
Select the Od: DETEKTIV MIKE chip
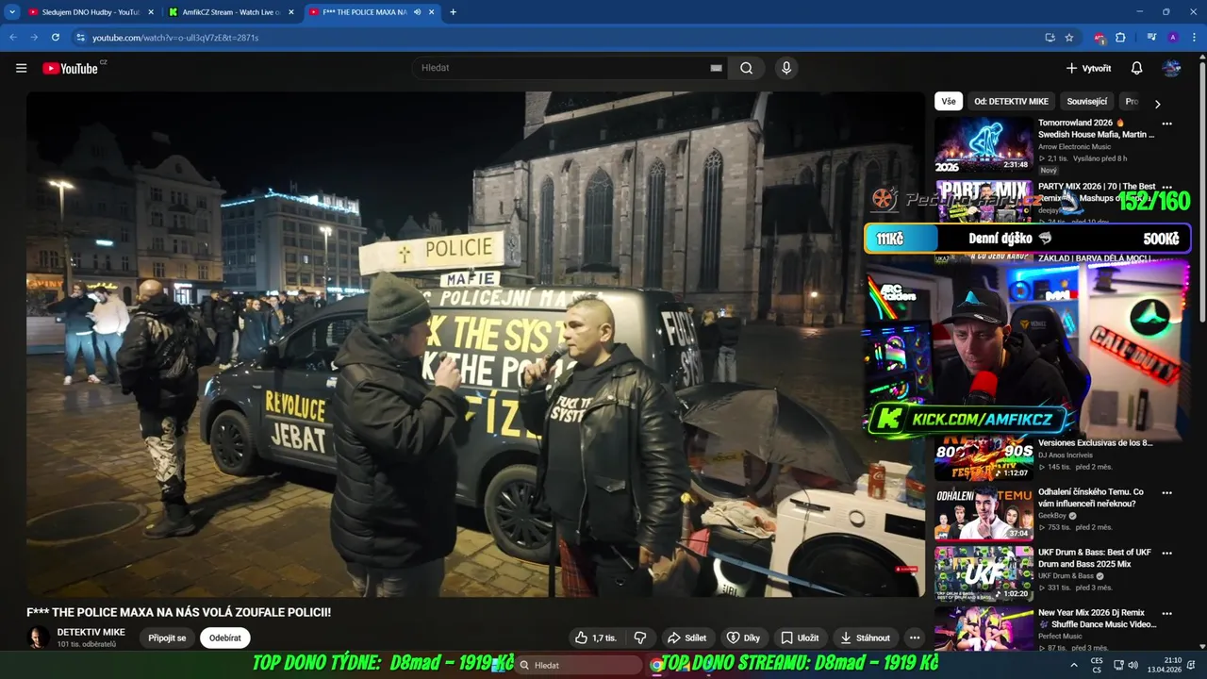(1011, 101)
